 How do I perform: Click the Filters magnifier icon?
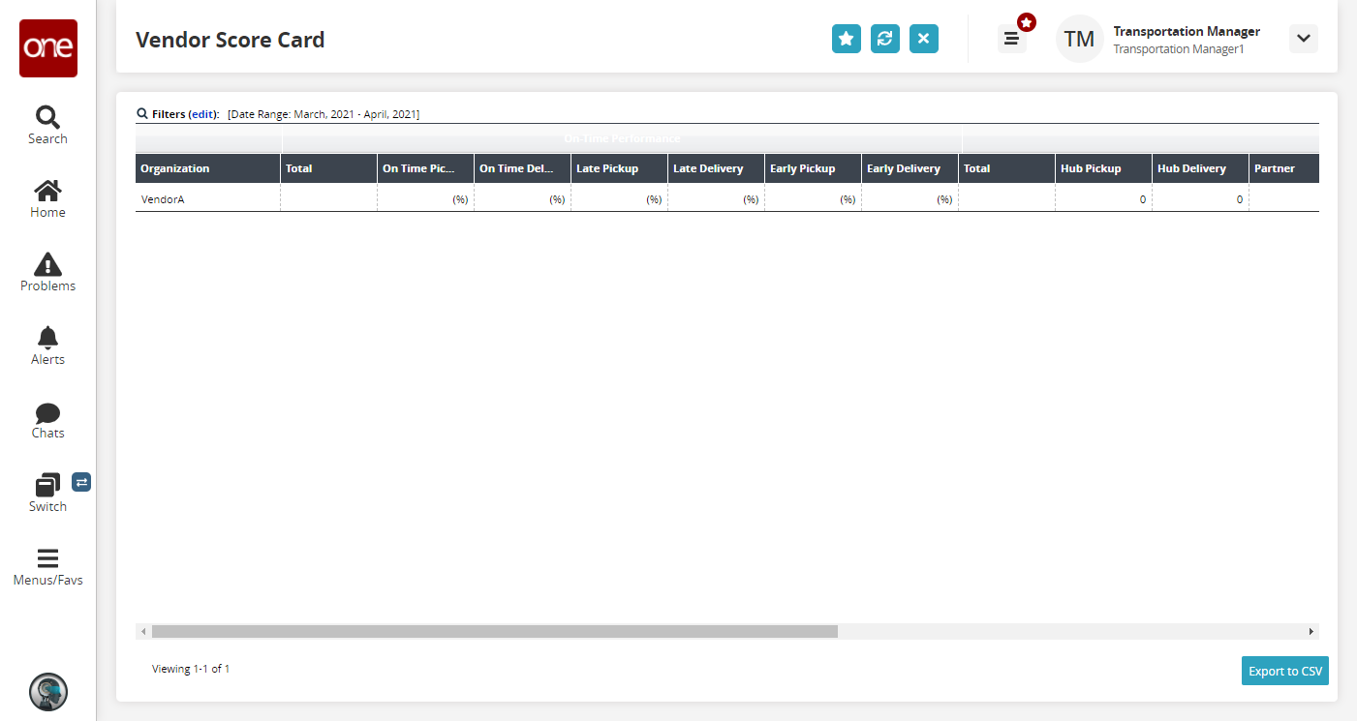(142, 113)
